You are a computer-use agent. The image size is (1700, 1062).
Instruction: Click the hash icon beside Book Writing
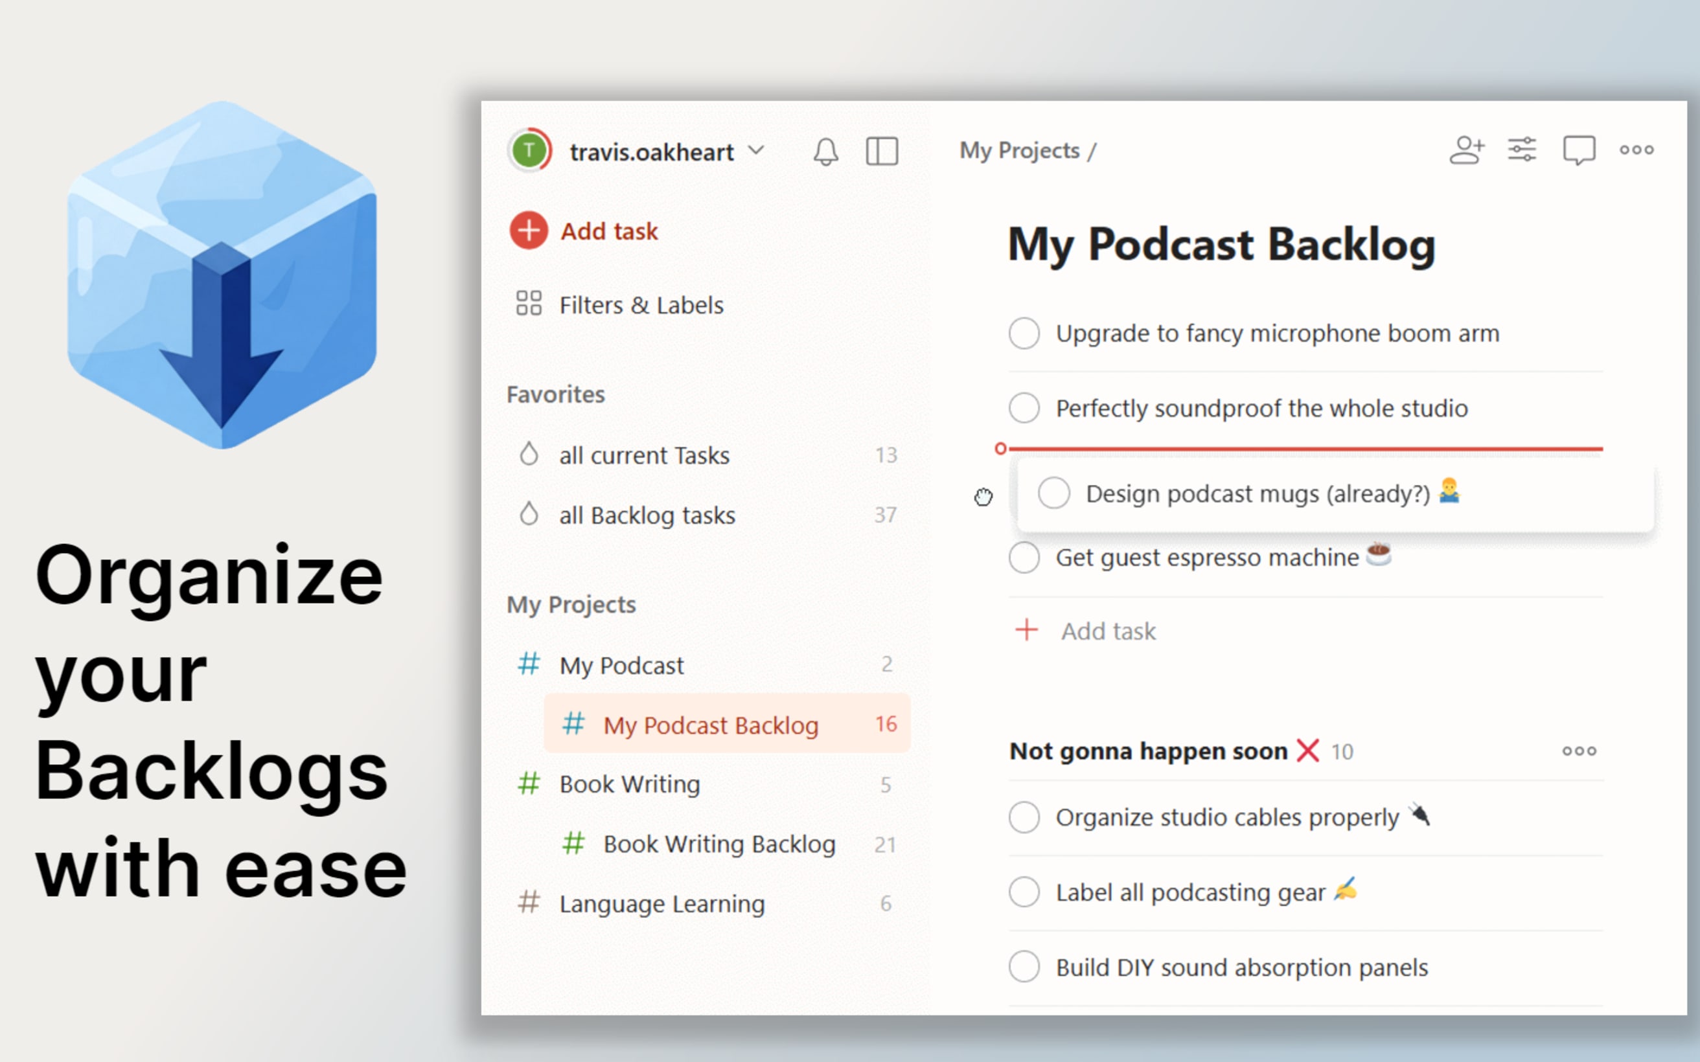528,783
